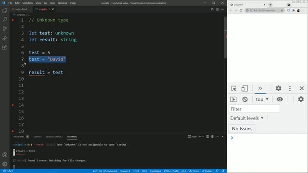
Task: Open a new browser tab
Action: pyautogui.click(x=270, y=5)
